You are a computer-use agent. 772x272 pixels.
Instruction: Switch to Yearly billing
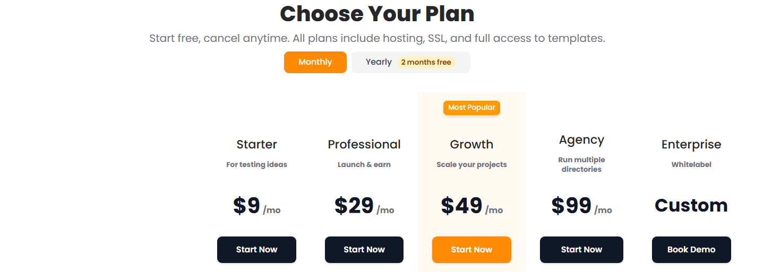pos(379,62)
